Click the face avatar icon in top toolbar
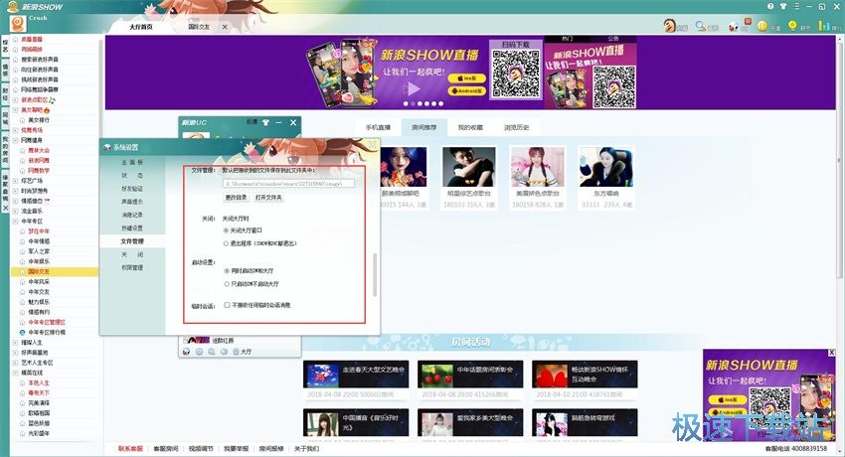The image size is (845, 457). coord(669,25)
